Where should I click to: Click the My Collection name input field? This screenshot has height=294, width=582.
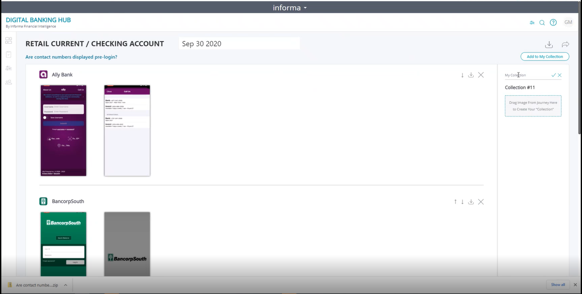(x=527, y=75)
